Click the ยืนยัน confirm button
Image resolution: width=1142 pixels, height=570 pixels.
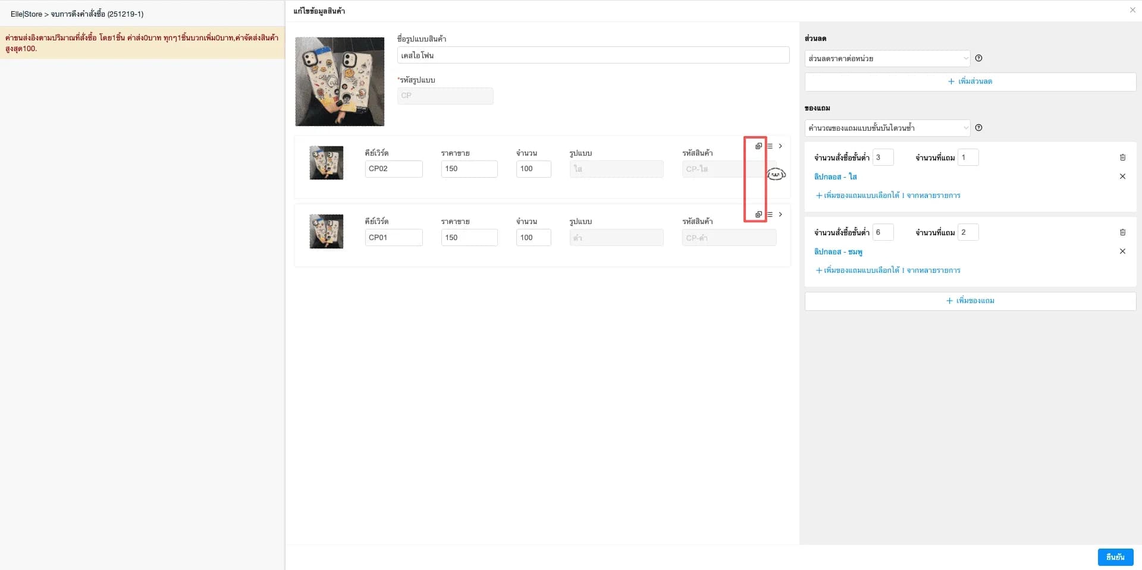click(x=1115, y=557)
